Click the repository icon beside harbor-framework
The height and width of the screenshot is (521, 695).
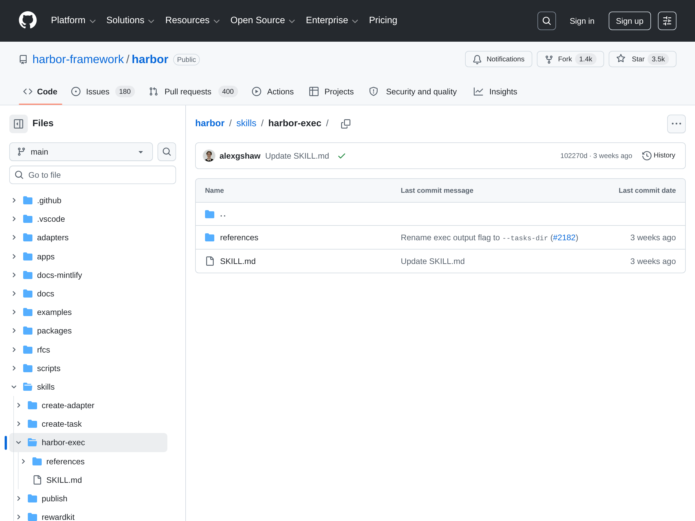point(23,59)
